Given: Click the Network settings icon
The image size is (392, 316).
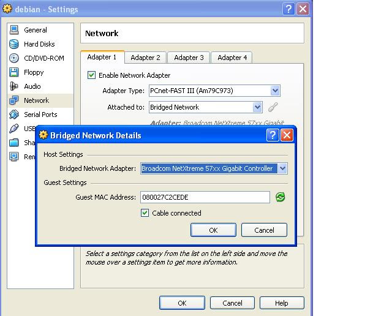Looking at the screenshot, I should point(14,100).
